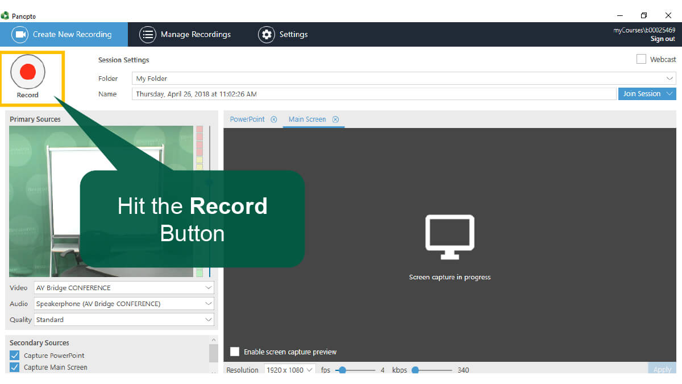Click the fps slider handle
Screen dimensions: 682x384
(342, 370)
